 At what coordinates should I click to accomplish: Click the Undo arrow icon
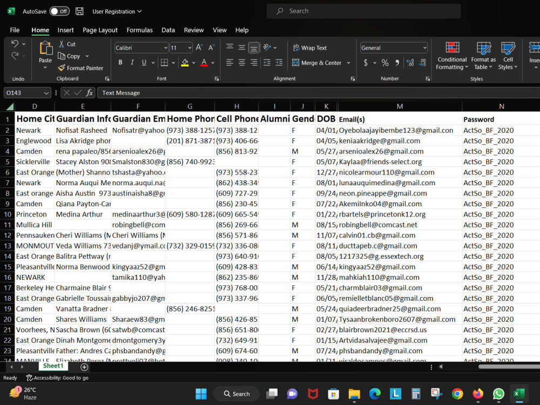pyautogui.click(x=15, y=44)
